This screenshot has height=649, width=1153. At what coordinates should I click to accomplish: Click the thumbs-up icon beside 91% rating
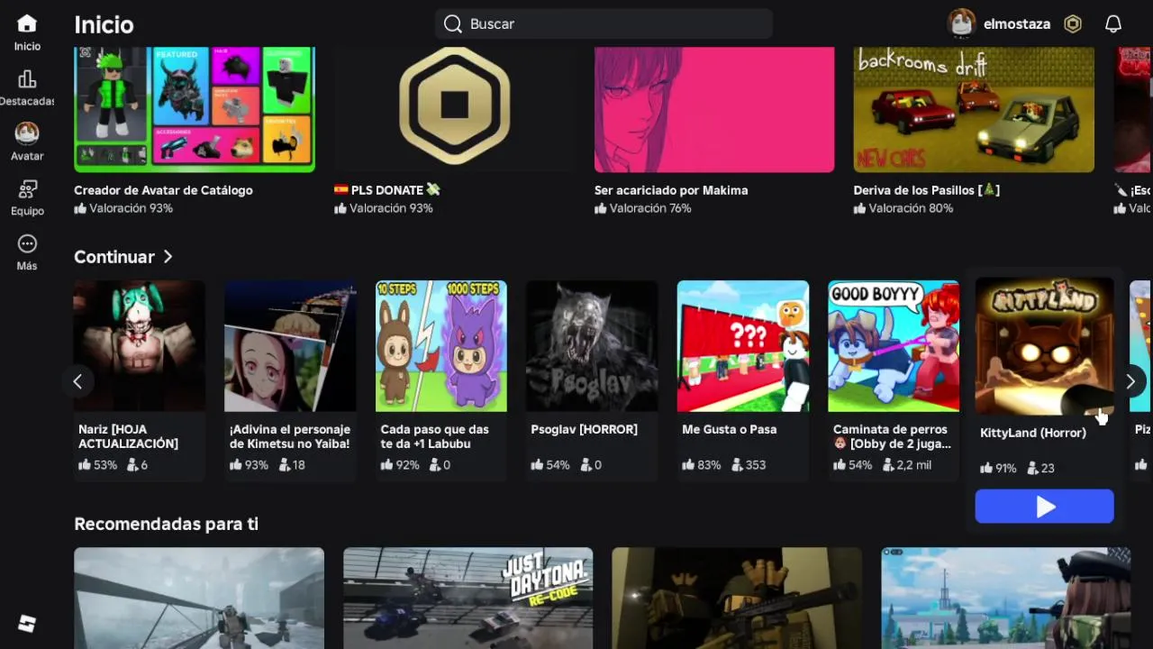pyautogui.click(x=986, y=468)
